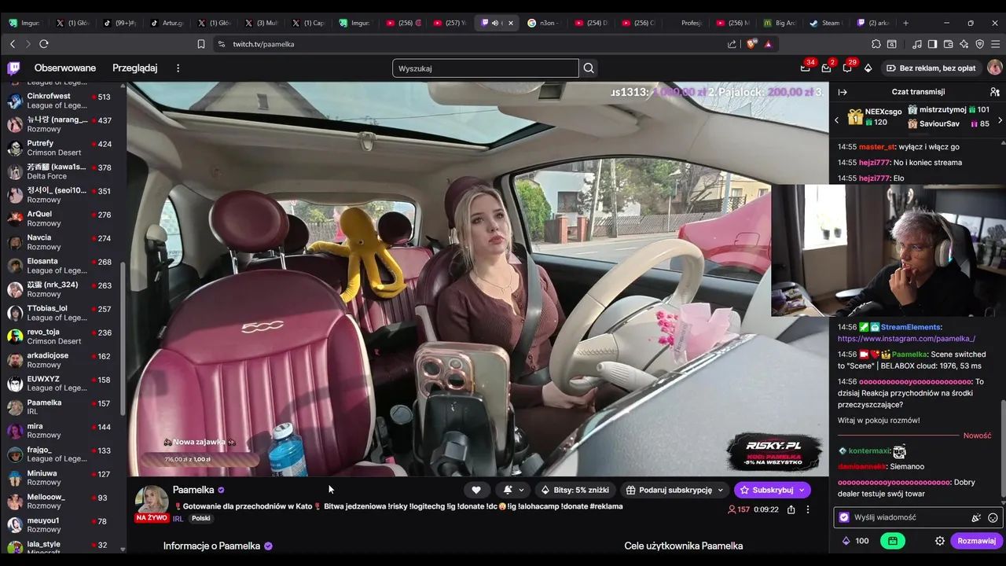1006x566 pixels.
Task: Open the three-dot menu beside Przeglądaj
Action: pyautogui.click(x=178, y=68)
